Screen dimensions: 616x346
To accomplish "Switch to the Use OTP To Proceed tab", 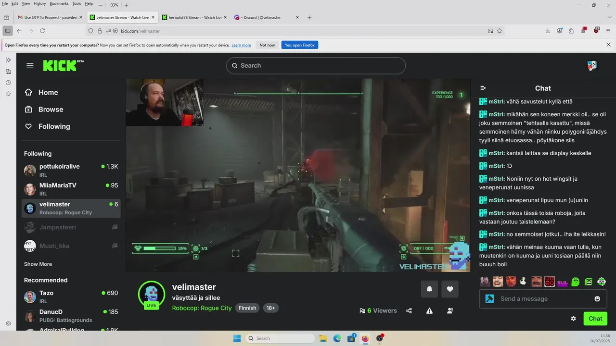I will [x=50, y=17].
